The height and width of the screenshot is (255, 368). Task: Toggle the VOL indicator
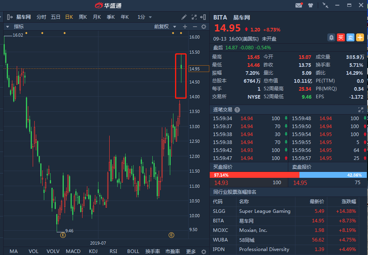[x=33, y=251]
